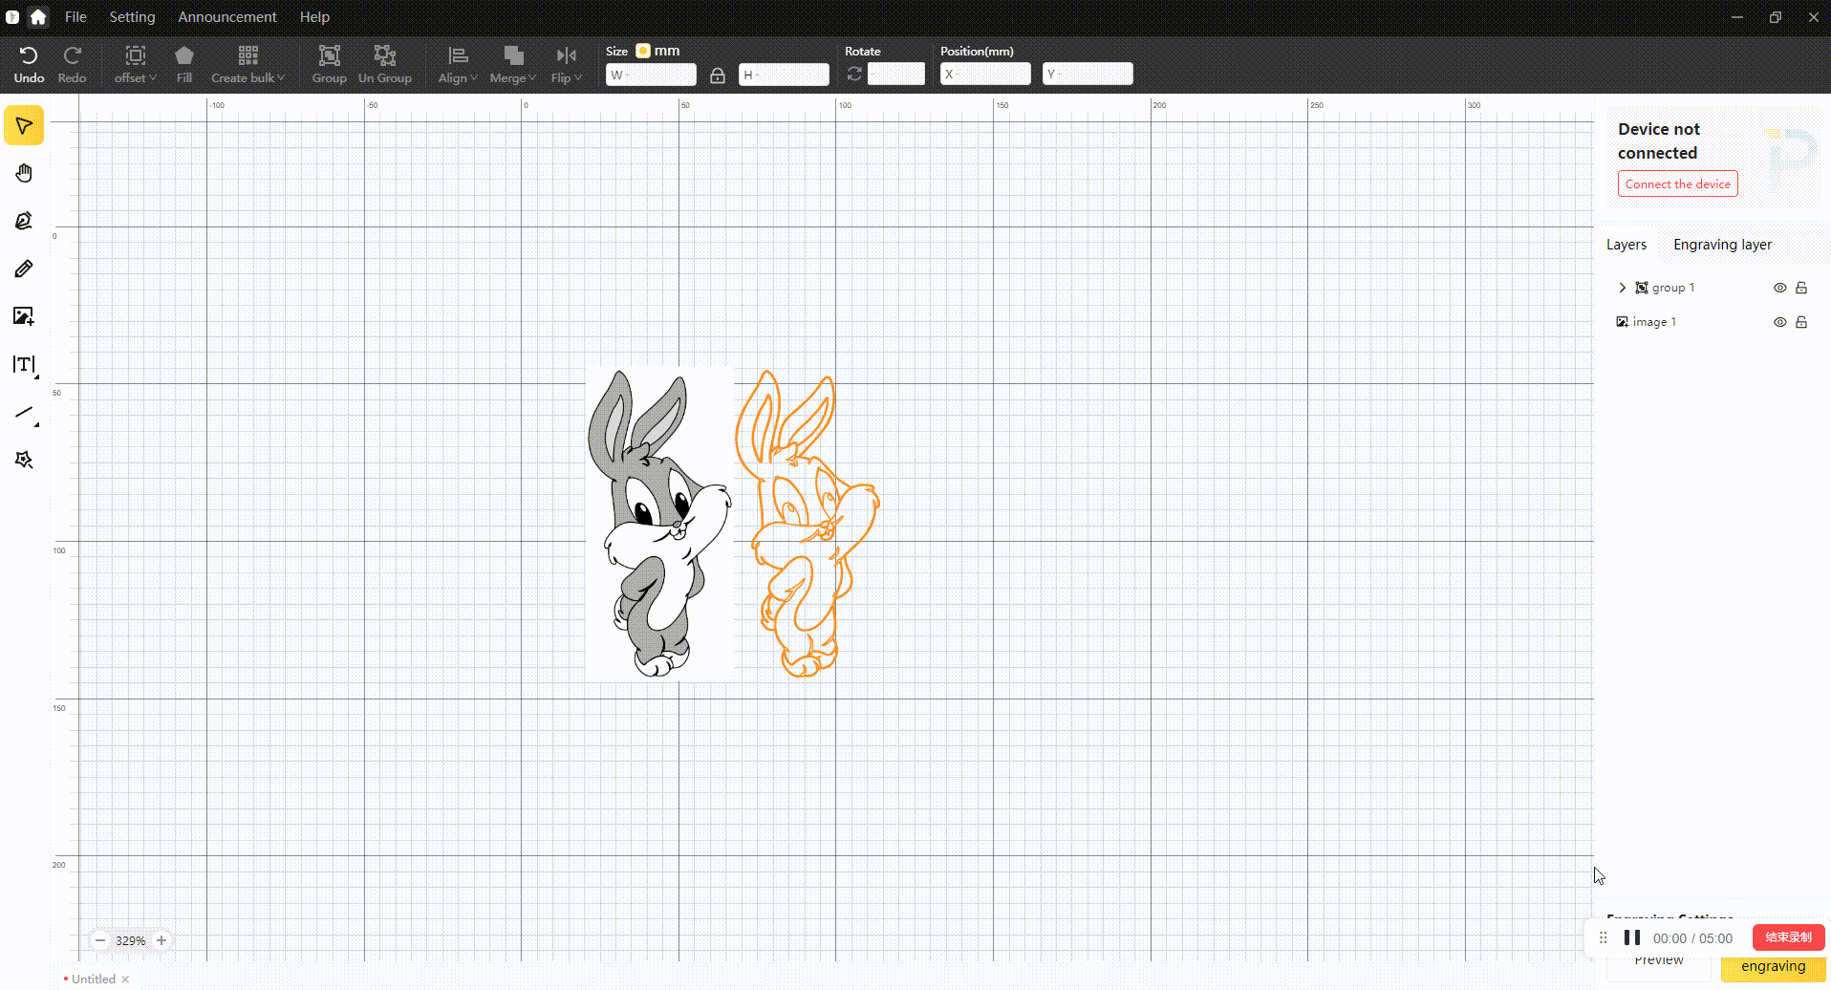Open the Help menu
The width and height of the screenshot is (1831, 990).
[314, 16]
